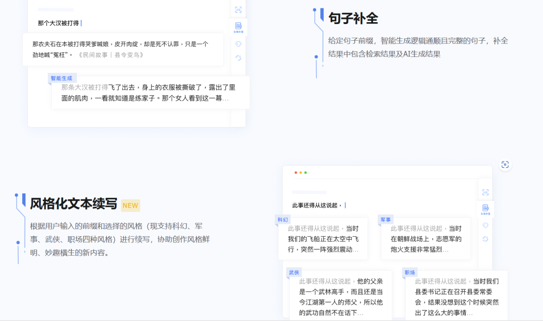Click the 句子补全 section heading
This screenshot has width=543, height=321.
(x=353, y=19)
